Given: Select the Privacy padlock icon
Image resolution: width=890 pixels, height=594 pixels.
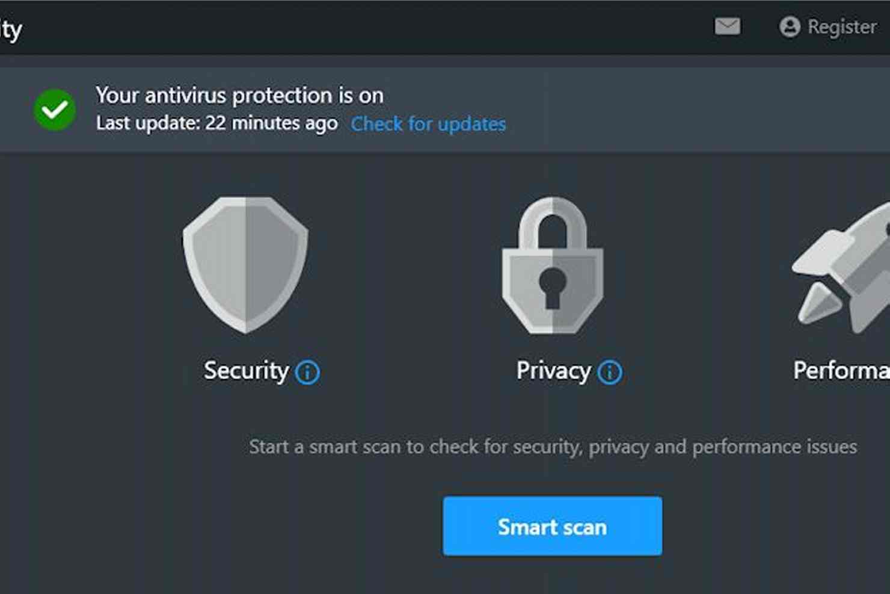Looking at the screenshot, I should pyautogui.click(x=553, y=265).
